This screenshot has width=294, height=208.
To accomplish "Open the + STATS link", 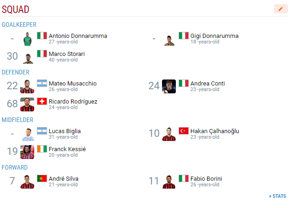I will pos(277,196).
